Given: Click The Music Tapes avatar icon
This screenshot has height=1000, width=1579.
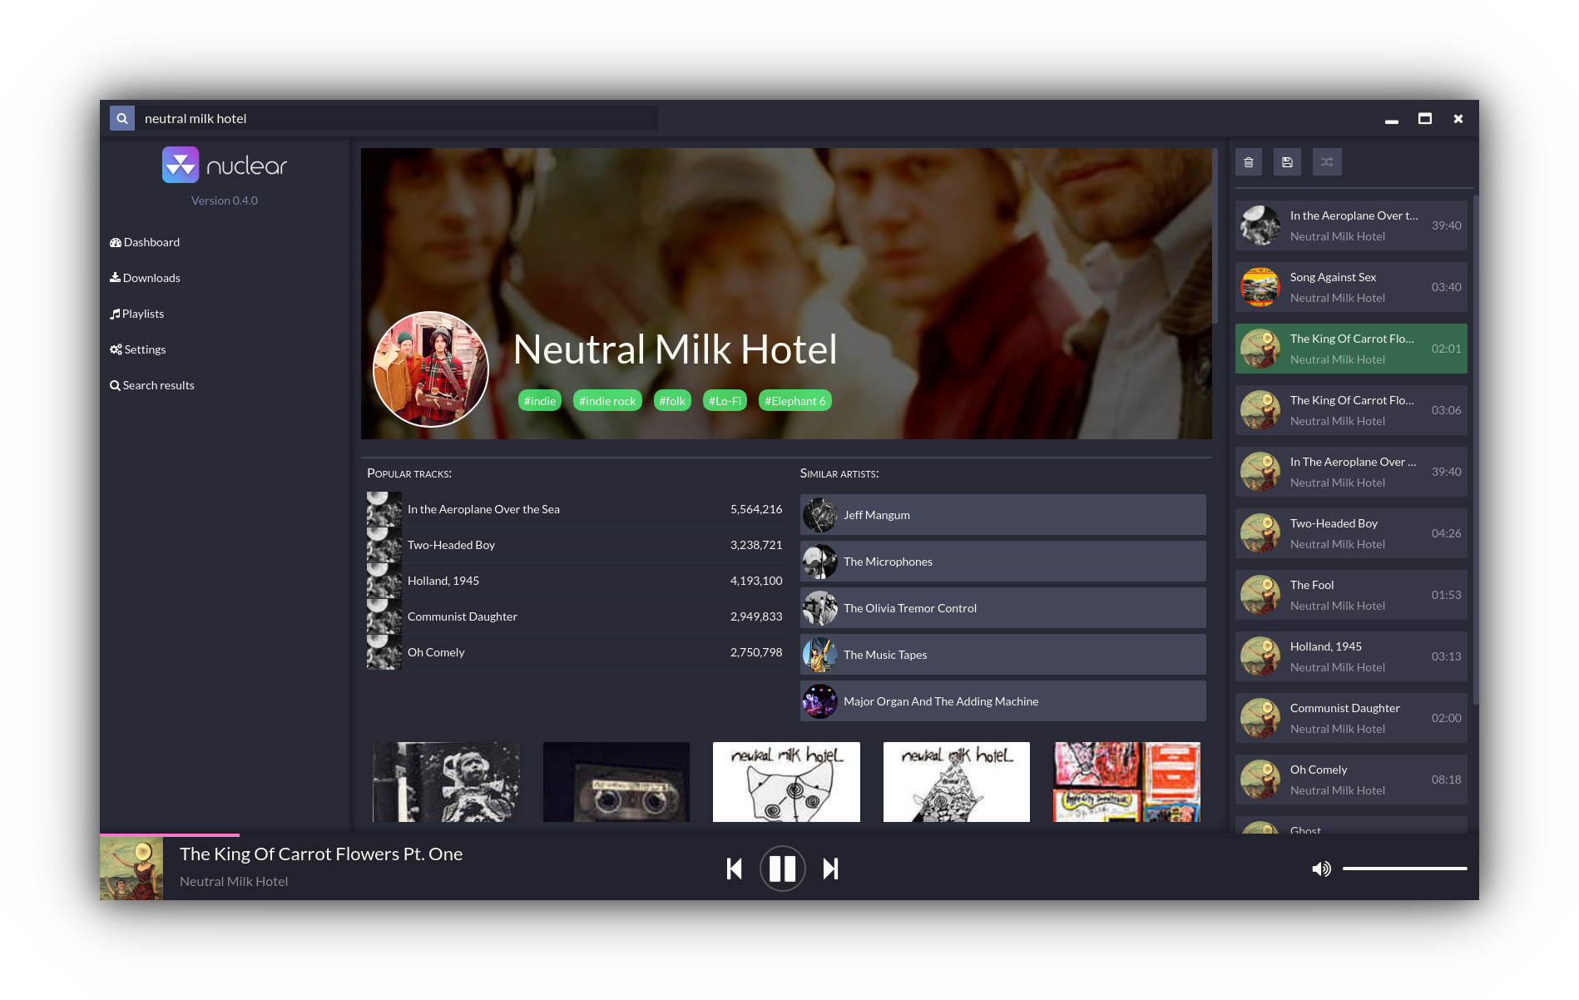Looking at the screenshot, I should (x=820, y=655).
